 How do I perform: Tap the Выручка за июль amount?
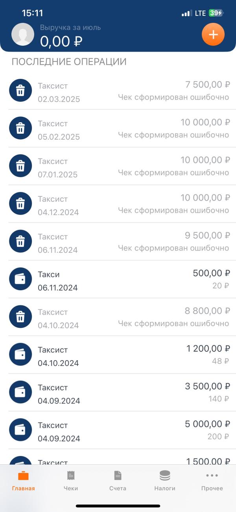(x=61, y=41)
